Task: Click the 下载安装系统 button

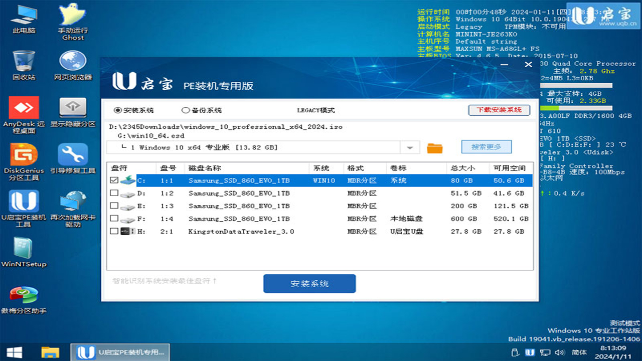Action: (x=499, y=110)
